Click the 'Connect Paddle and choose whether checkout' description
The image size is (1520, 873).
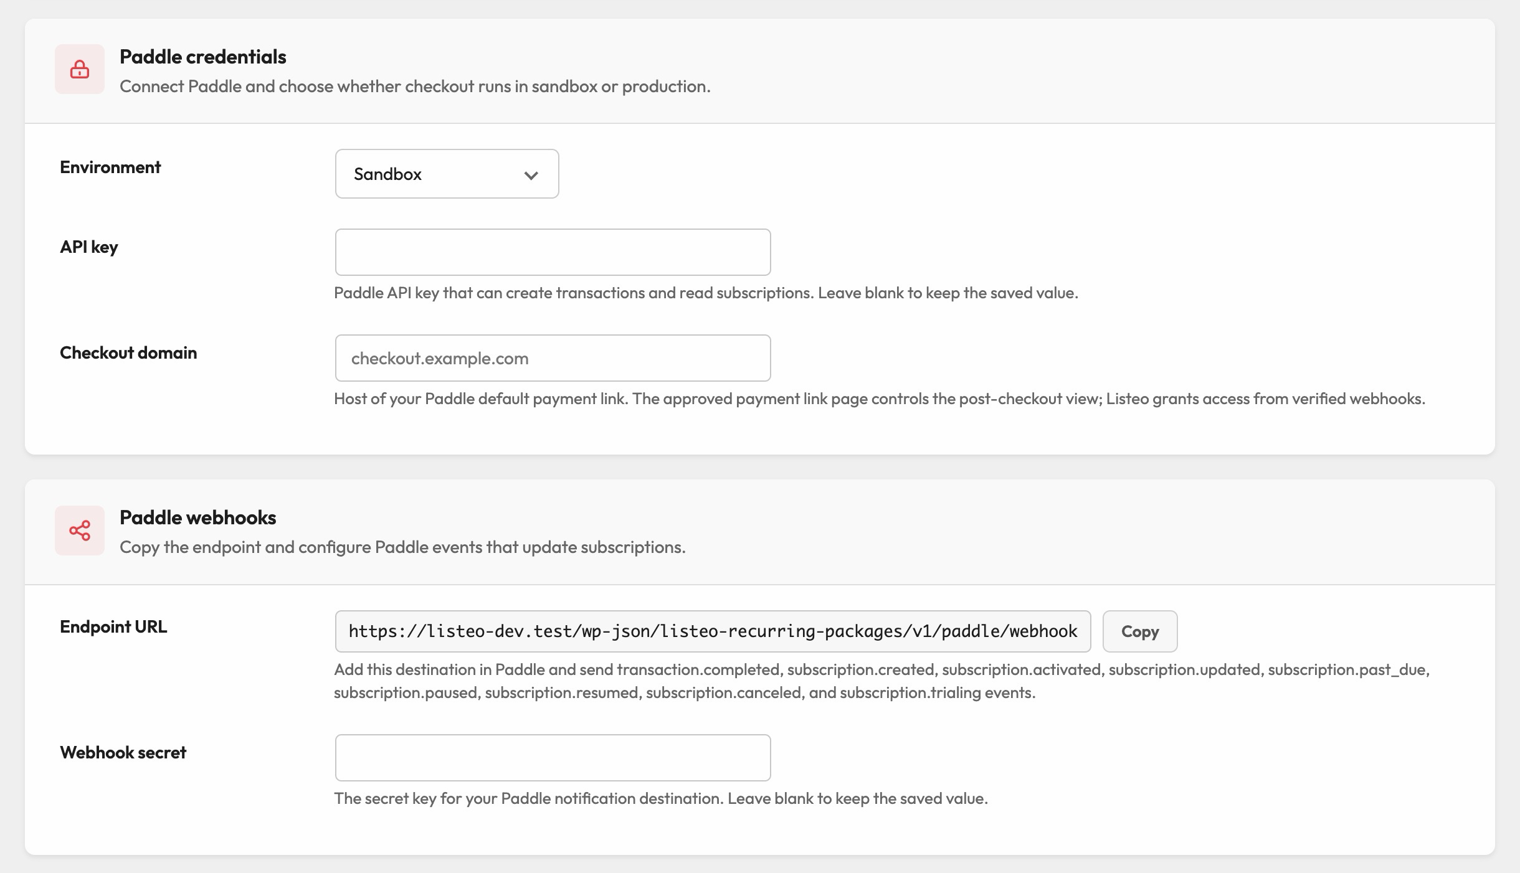415,86
